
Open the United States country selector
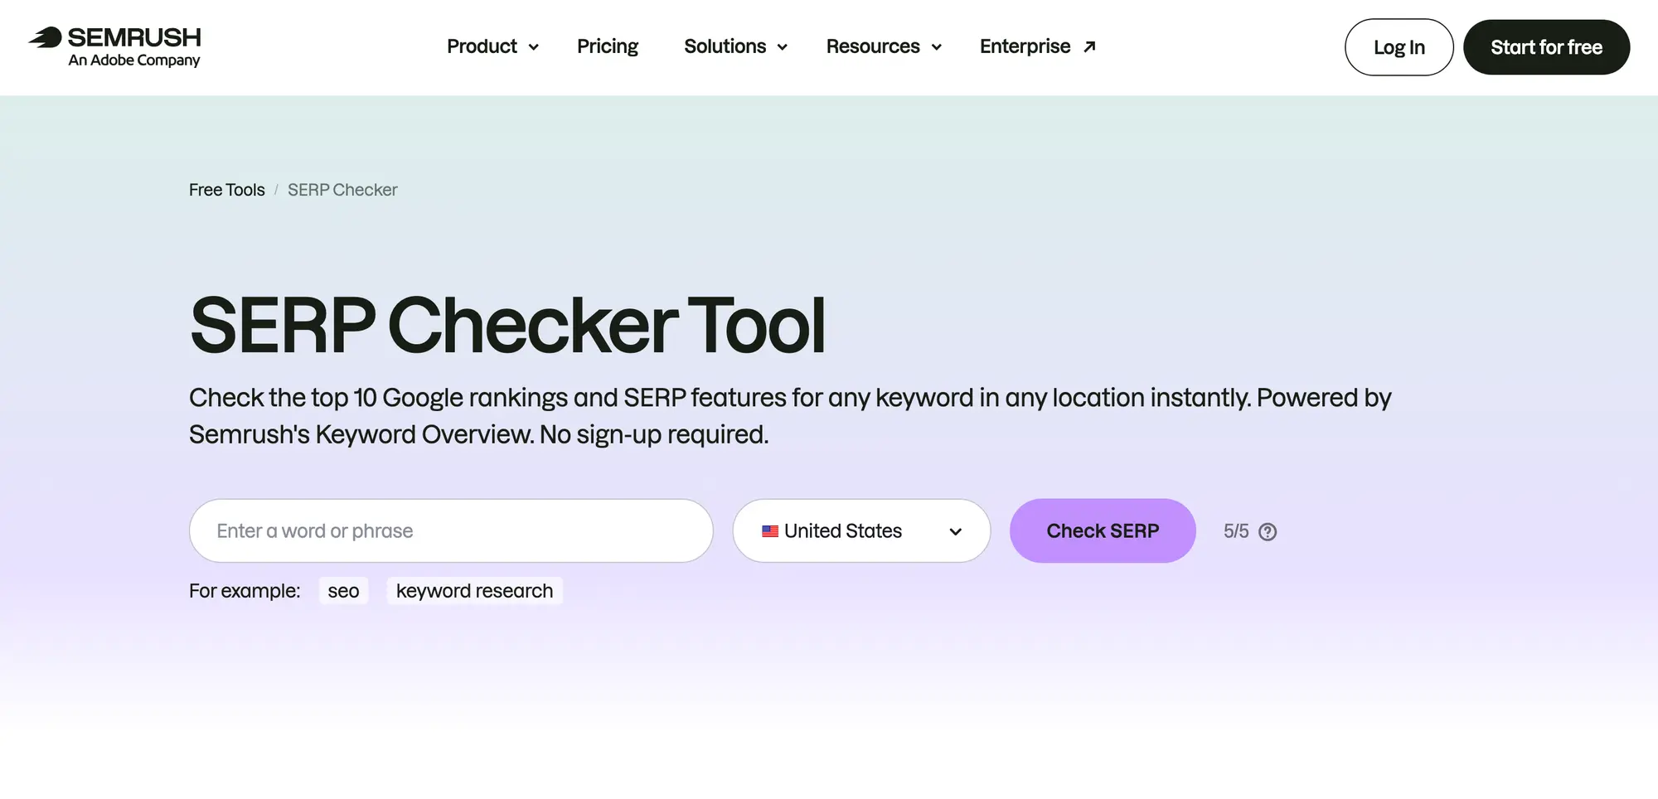point(861,530)
